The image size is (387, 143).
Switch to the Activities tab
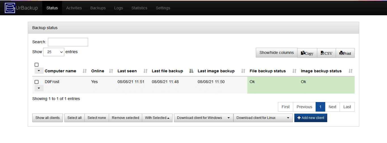[x=74, y=8]
